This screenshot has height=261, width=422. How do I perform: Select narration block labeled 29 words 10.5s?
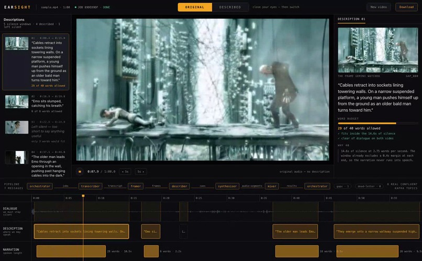click(71, 252)
